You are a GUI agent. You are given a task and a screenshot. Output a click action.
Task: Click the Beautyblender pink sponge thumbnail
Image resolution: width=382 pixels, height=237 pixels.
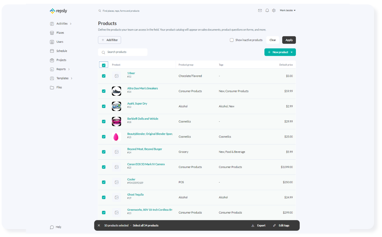tap(116, 137)
